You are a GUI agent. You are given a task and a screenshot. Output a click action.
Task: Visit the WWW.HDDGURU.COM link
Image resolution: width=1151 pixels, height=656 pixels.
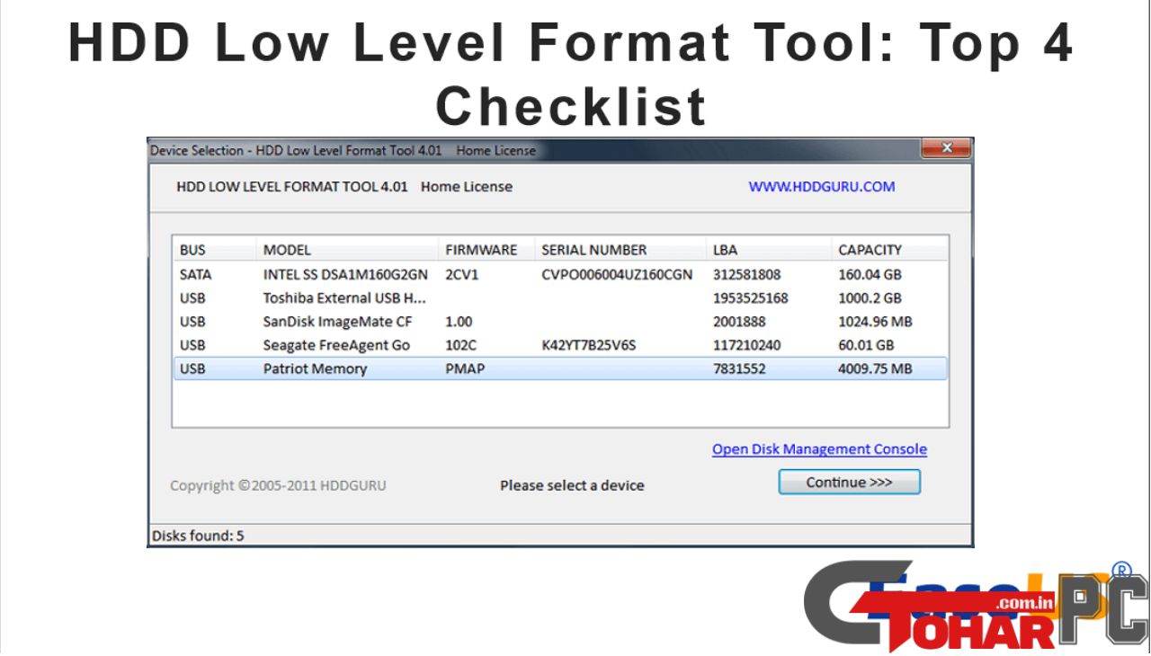822,187
